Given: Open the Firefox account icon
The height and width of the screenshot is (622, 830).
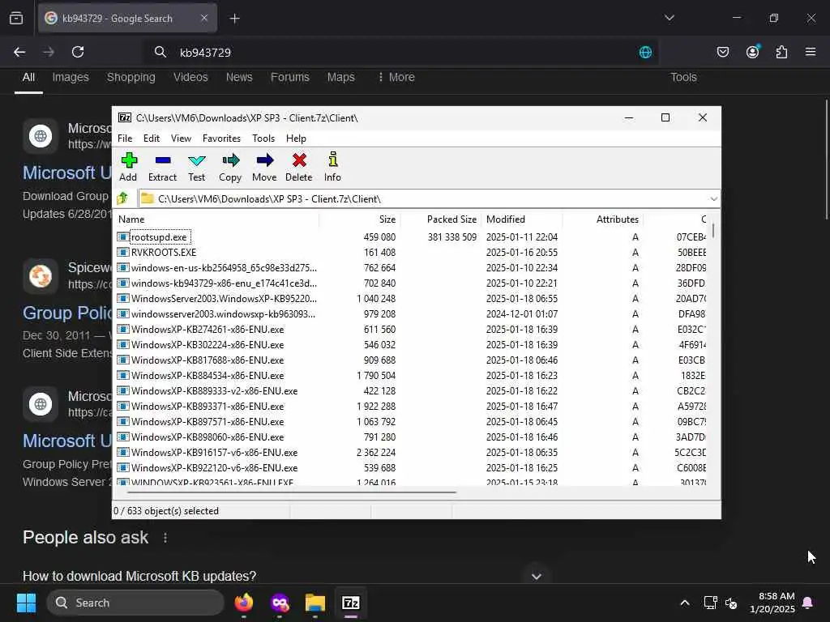Looking at the screenshot, I should point(752,52).
